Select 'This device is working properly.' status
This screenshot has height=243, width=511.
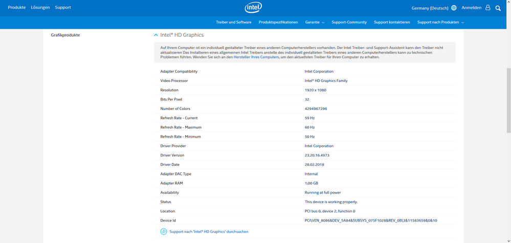click(331, 202)
